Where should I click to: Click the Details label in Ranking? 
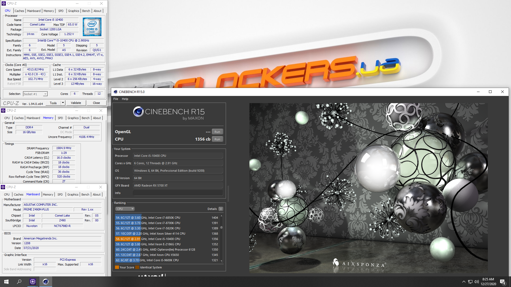(x=212, y=209)
